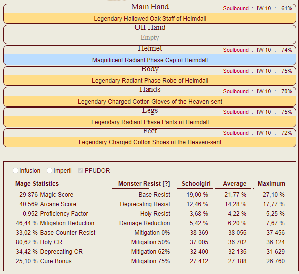Click the Average Base Resist 21,77 % cell
The width and height of the screenshot is (299, 274).
235,195
